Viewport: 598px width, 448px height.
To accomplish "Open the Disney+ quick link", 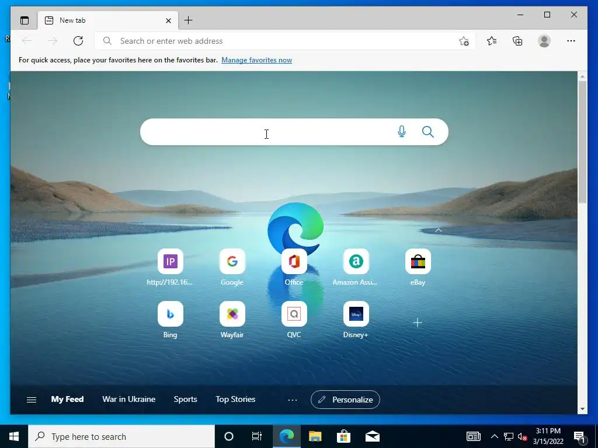I will pos(356,320).
